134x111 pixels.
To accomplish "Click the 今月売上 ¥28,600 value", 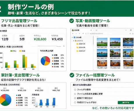I will point(40,39).
